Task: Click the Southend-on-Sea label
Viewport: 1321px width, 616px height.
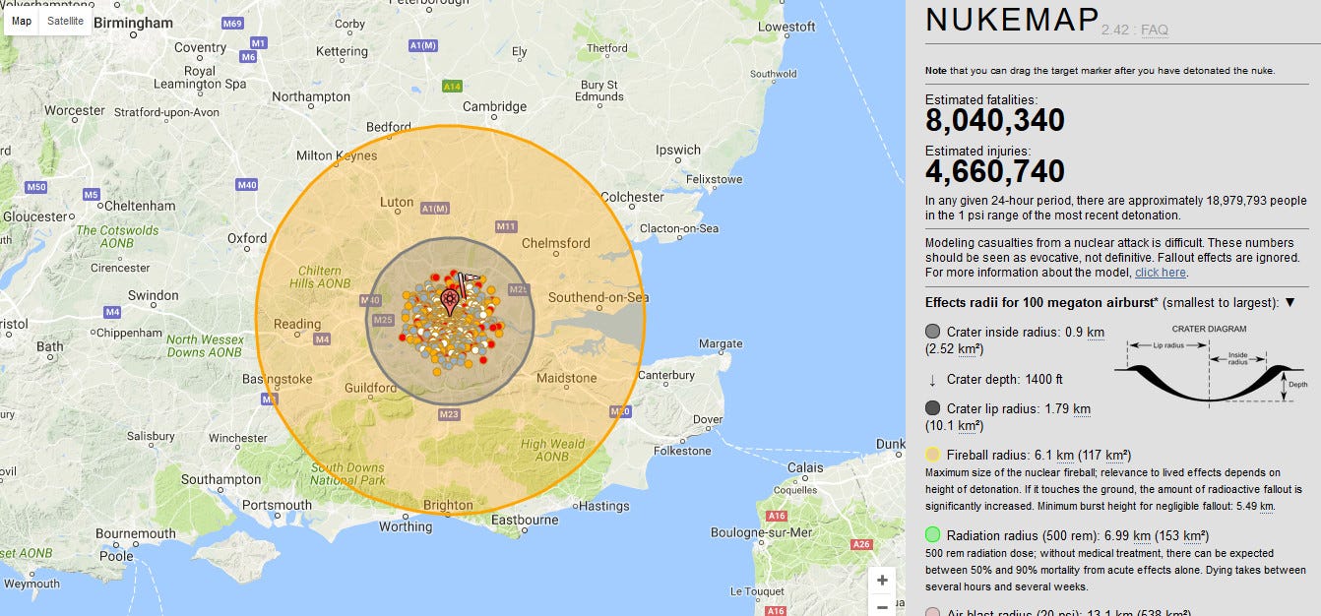Action: (598, 297)
